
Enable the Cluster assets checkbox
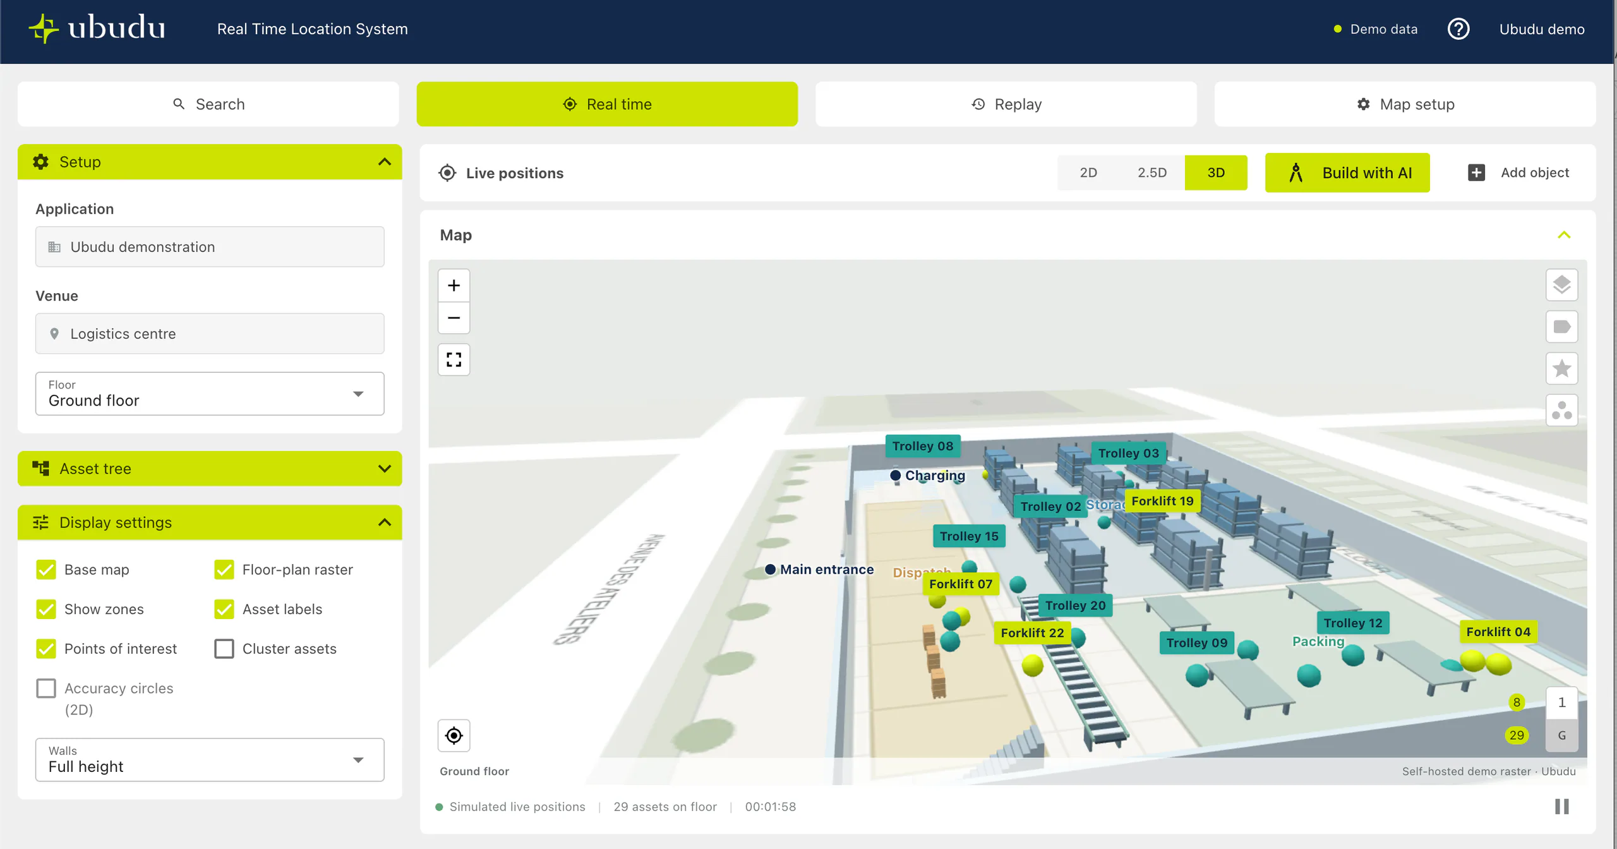click(224, 649)
